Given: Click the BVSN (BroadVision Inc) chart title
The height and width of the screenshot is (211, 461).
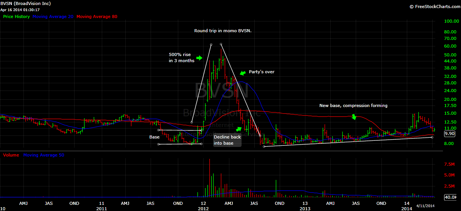Looking at the screenshot, I should [26, 3].
